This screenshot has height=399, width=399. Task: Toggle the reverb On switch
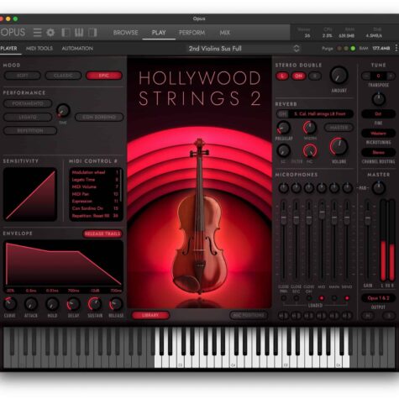click(282, 114)
